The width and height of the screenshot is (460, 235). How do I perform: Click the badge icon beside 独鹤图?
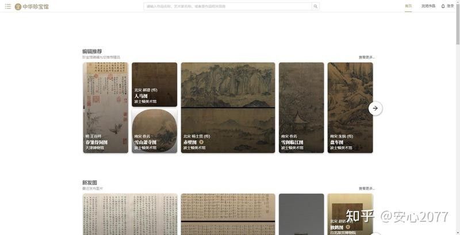click(x=348, y=227)
